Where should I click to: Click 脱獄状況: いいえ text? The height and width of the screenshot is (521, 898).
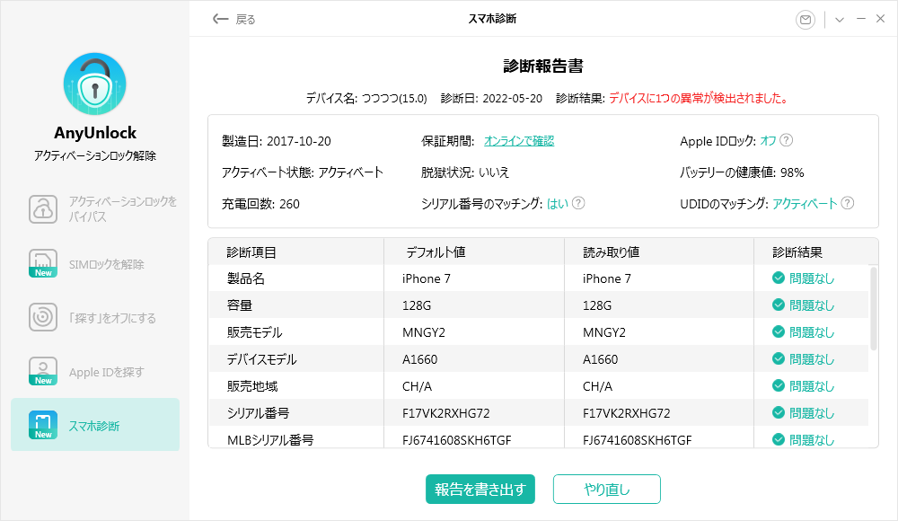pyautogui.click(x=465, y=172)
